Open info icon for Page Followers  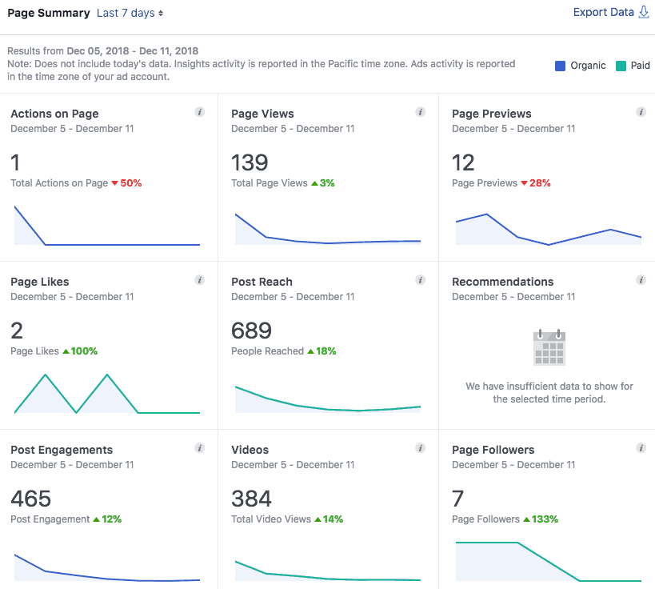(641, 448)
